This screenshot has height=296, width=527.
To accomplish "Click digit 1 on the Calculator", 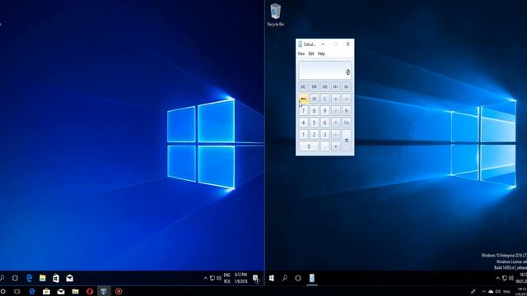I will 303,135.
